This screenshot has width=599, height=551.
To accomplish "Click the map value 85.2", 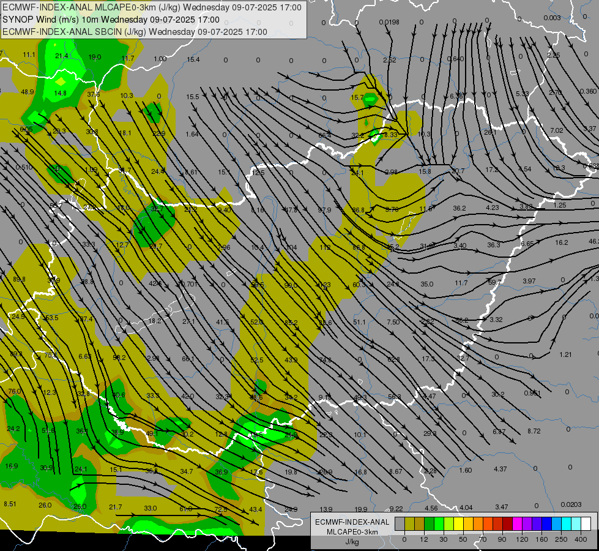I will click(x=291, y=323).
